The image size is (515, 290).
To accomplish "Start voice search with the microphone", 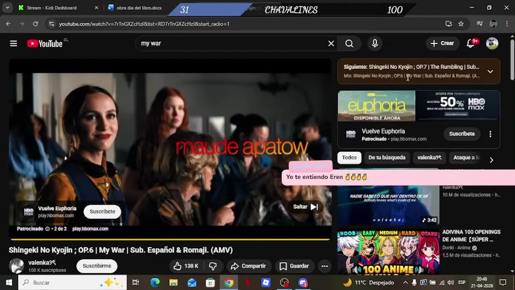I will click(x=375, y=43).
